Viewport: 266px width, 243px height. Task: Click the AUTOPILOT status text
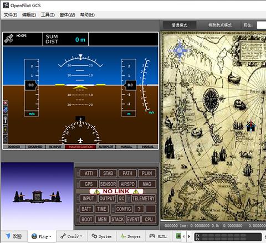point(106,147)
